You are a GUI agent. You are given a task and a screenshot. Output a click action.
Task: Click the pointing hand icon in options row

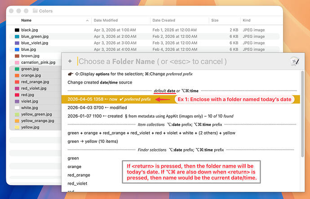(x=71, y=74)
